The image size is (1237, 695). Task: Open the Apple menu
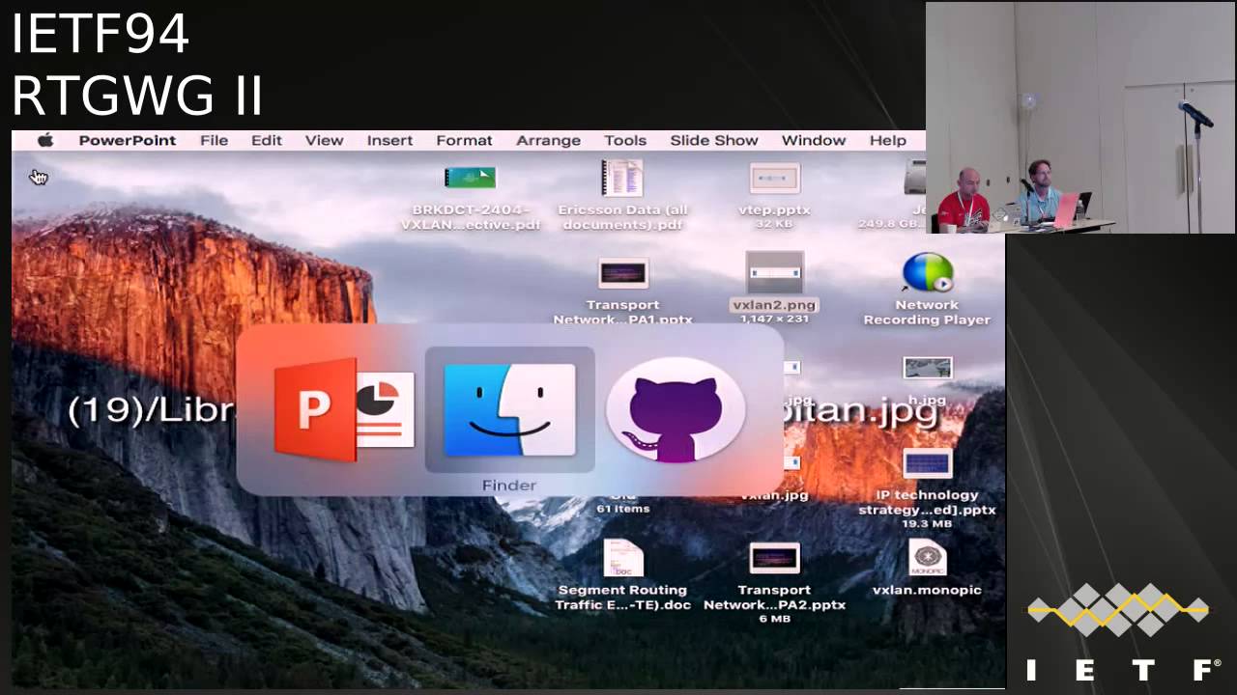pyautogui.click(x=45, y=140)
